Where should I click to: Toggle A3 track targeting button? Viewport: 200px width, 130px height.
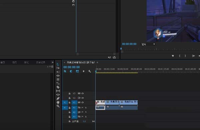(x=74, y=117)
